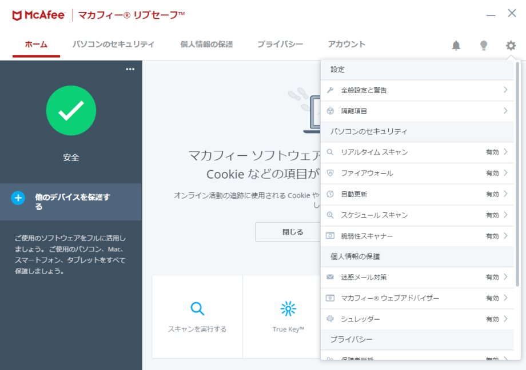Click the wrench icon for 全般設定と警告
Image resolution: width=526 pixels, height=370 pixels.
point(330,90)
